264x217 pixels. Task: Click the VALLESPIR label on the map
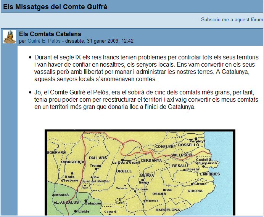pos(182,156)
